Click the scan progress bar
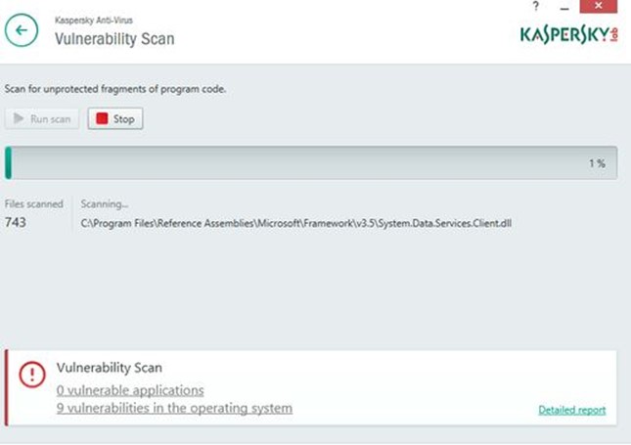Viewport: 631px width, 445px height. pyautogui.click(x=311, y=163)
